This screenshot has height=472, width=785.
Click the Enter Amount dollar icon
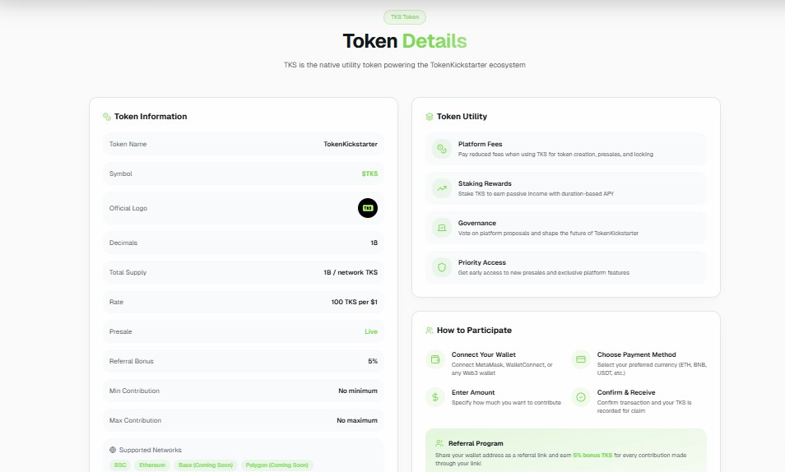tap(435, 397)
